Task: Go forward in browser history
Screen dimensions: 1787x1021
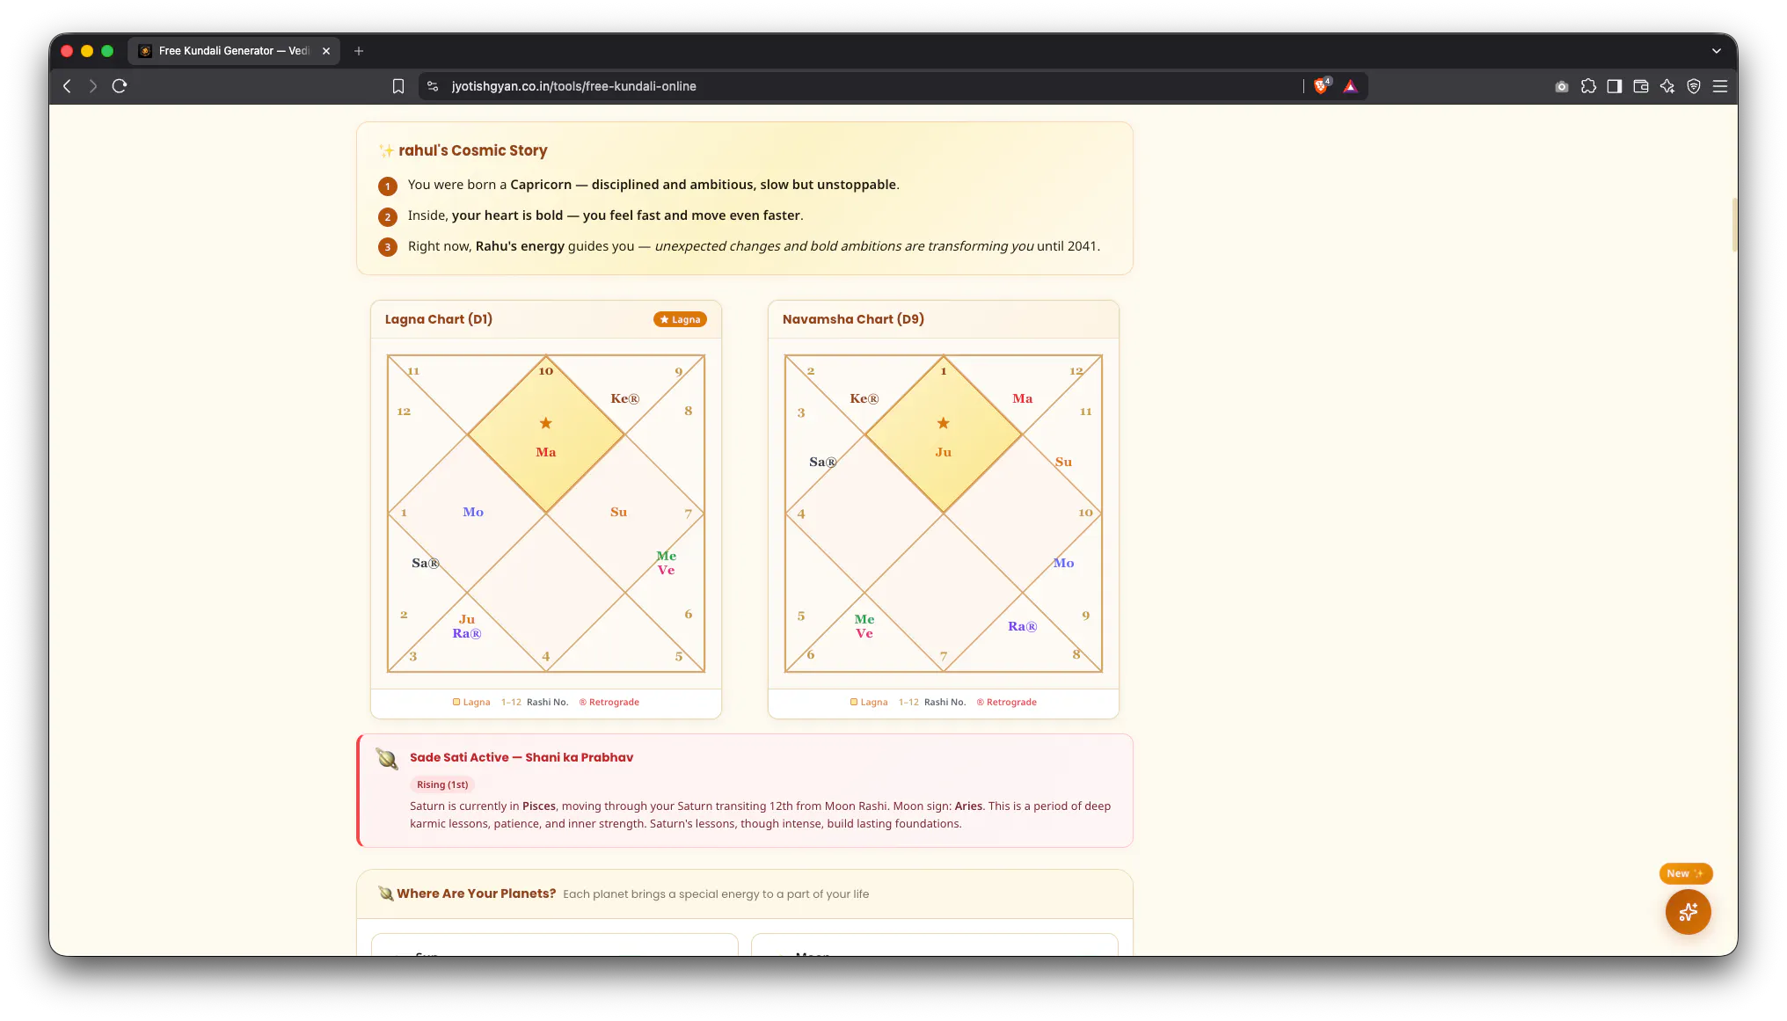Action: 92,86
